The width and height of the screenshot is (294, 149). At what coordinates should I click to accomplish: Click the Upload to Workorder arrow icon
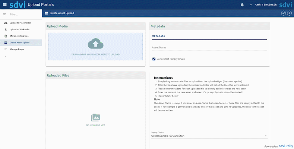(x=6, y=29)
